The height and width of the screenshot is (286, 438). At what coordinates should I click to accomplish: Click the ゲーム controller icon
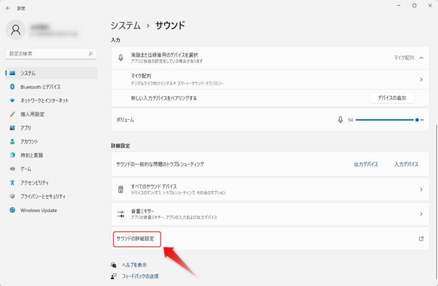(x=12, y=169)
